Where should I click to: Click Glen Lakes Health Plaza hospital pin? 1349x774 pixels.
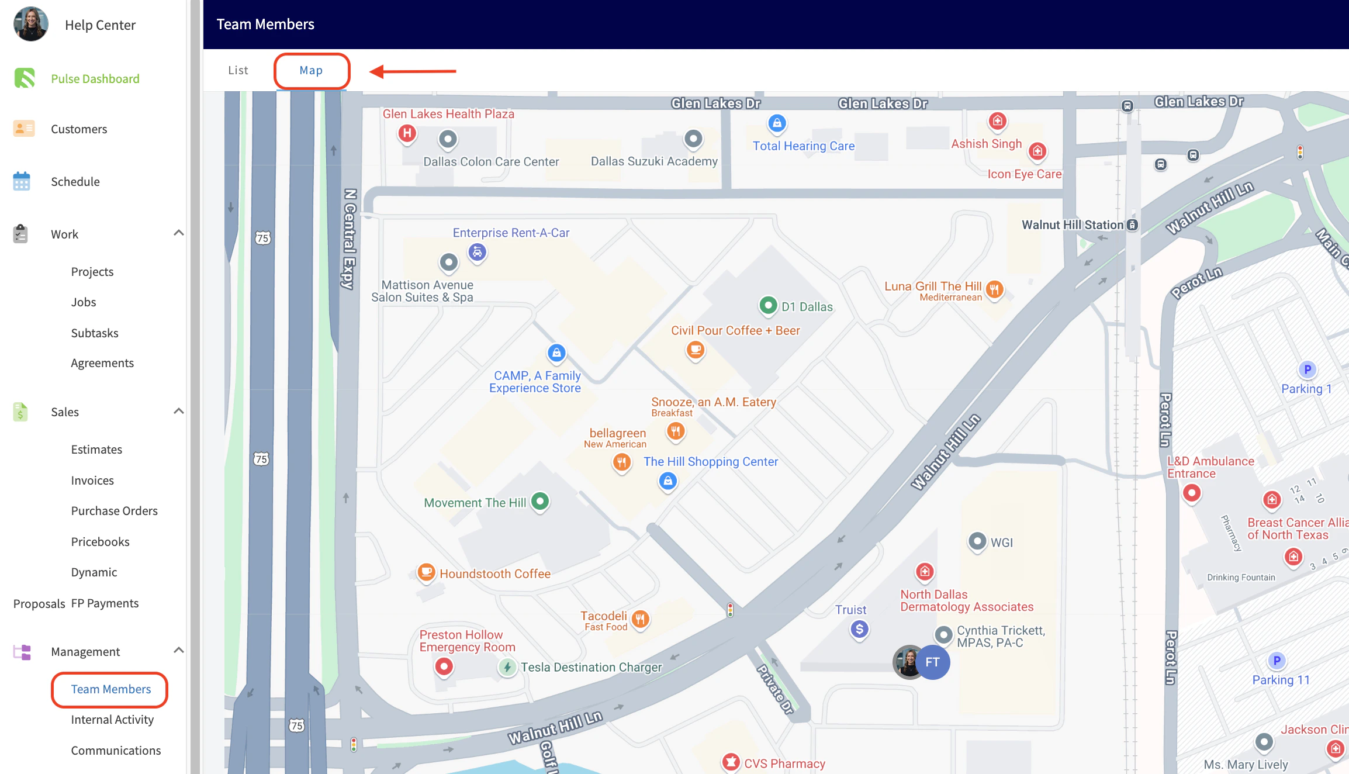407,134
